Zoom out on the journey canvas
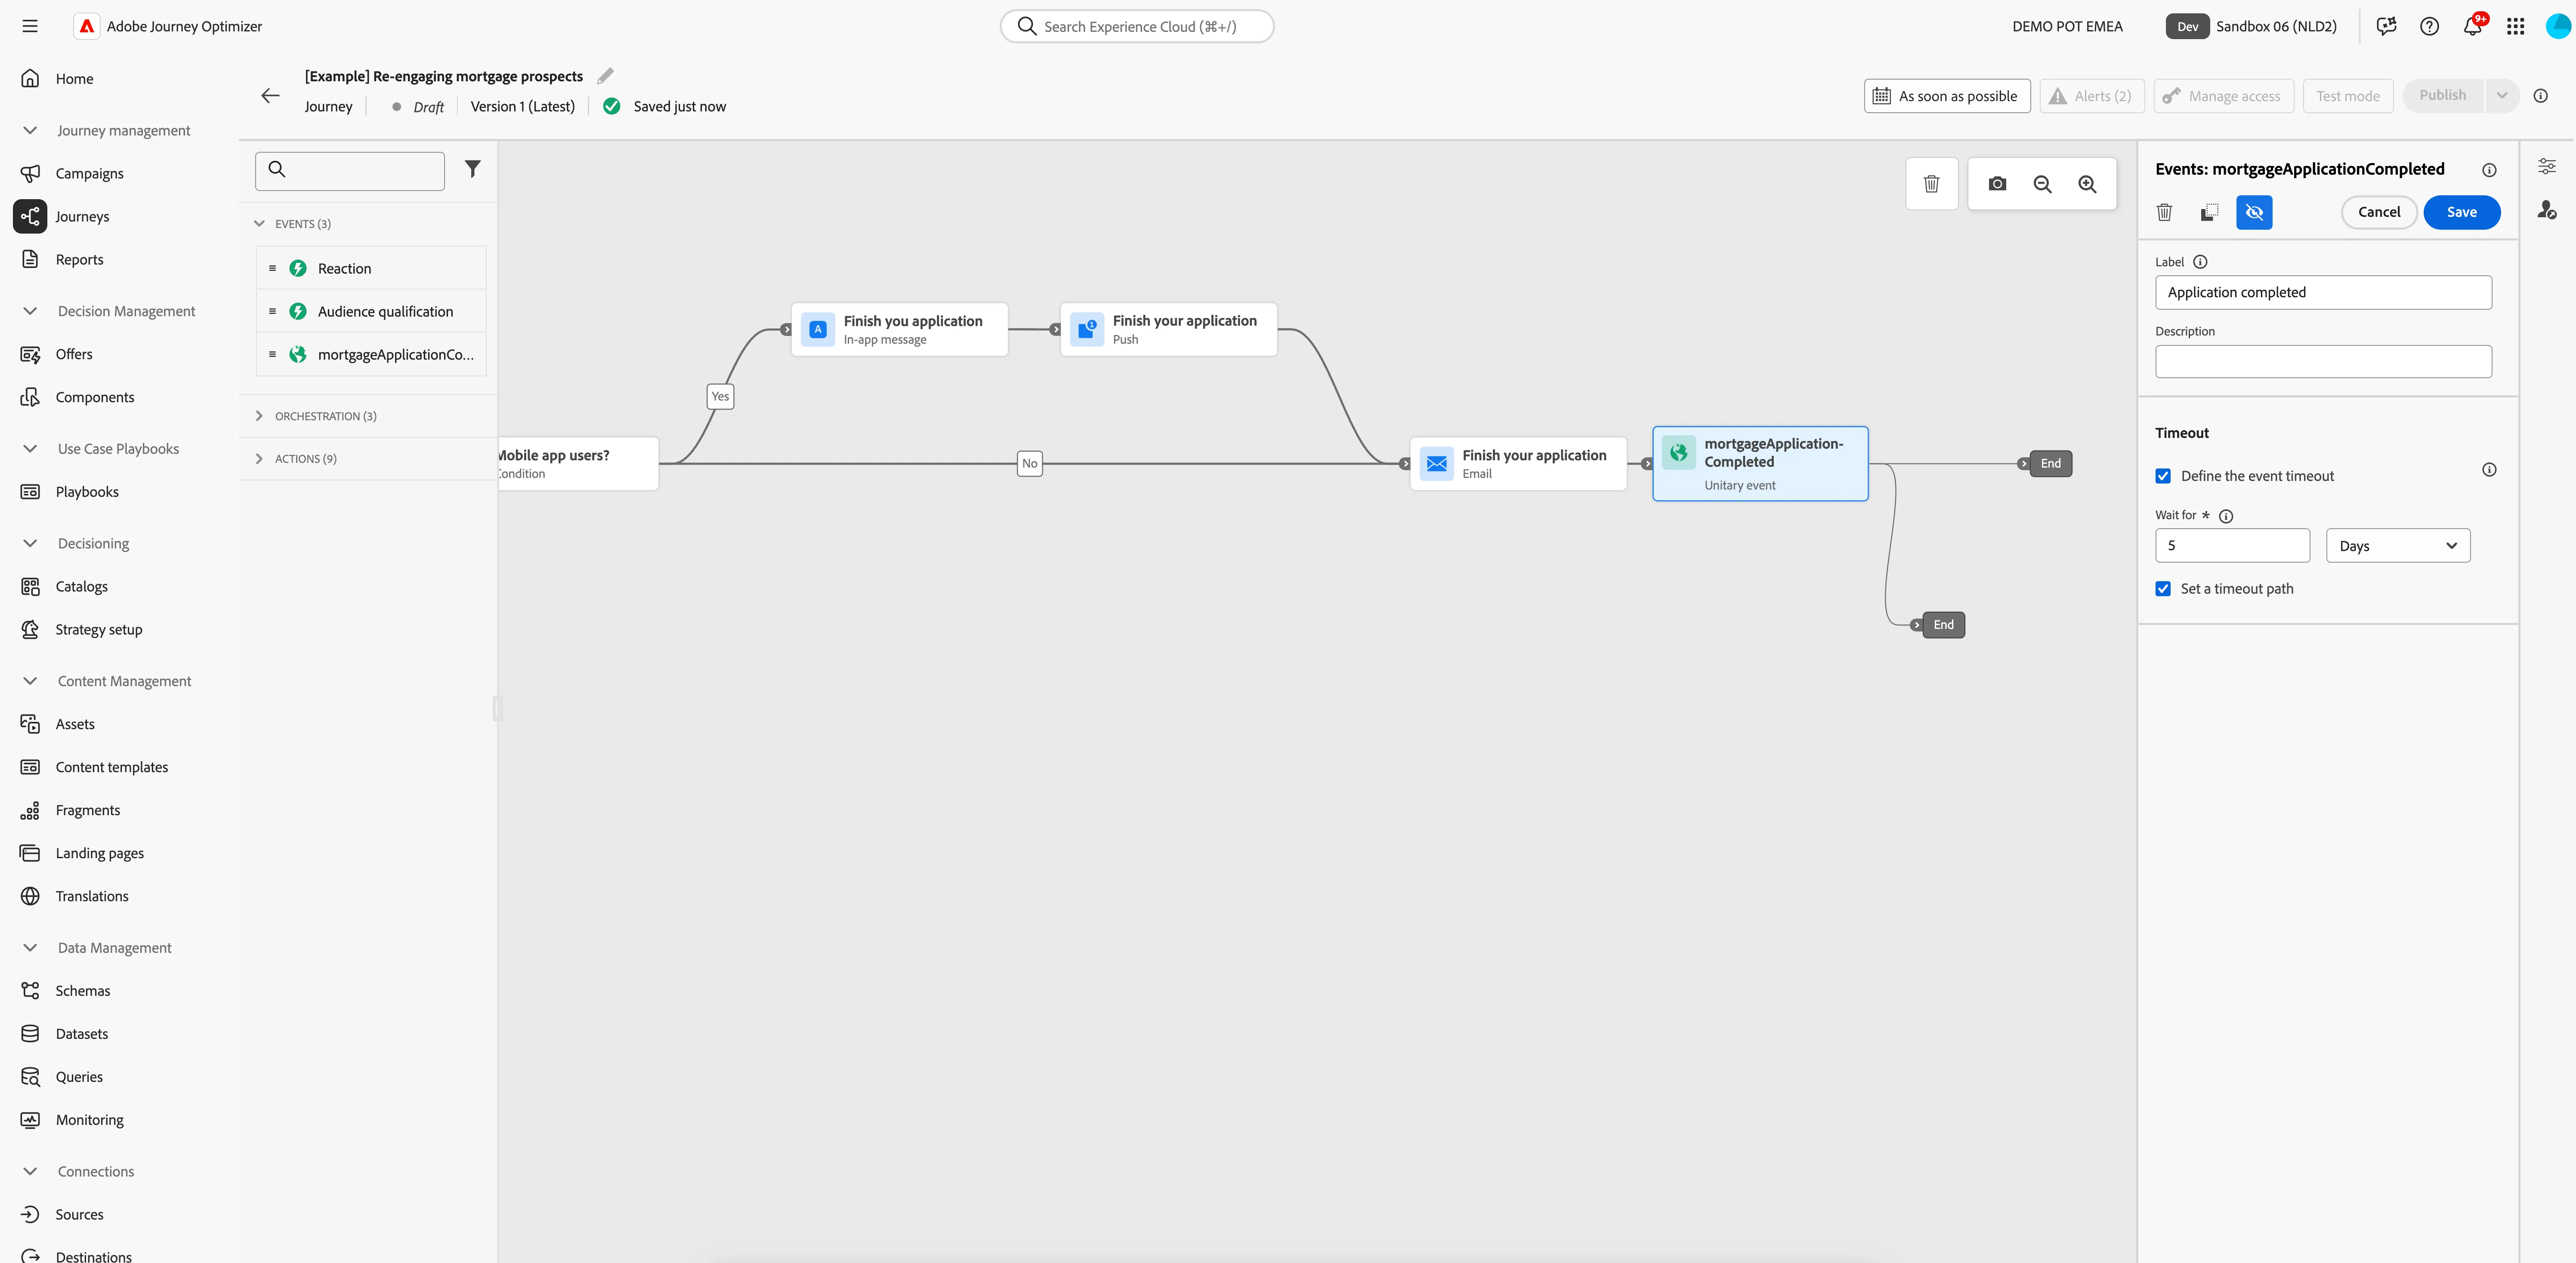This screenshot has height=1263, width=2576. 2042,184
